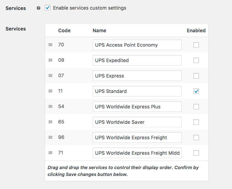Edit the UPS Worldwide Express Plus name field
Screen dimensions: 232x189
tap(137, 107)
